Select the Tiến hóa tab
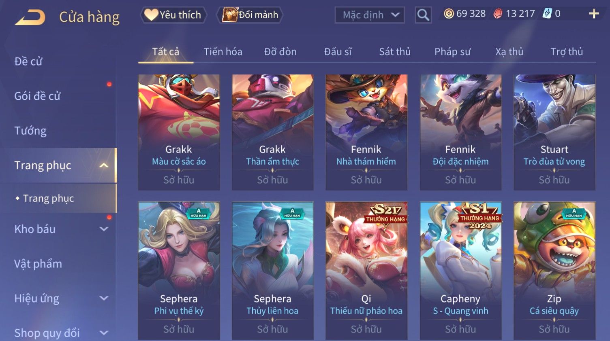Screen dimensions: 610x341 (x=223, y=52)
